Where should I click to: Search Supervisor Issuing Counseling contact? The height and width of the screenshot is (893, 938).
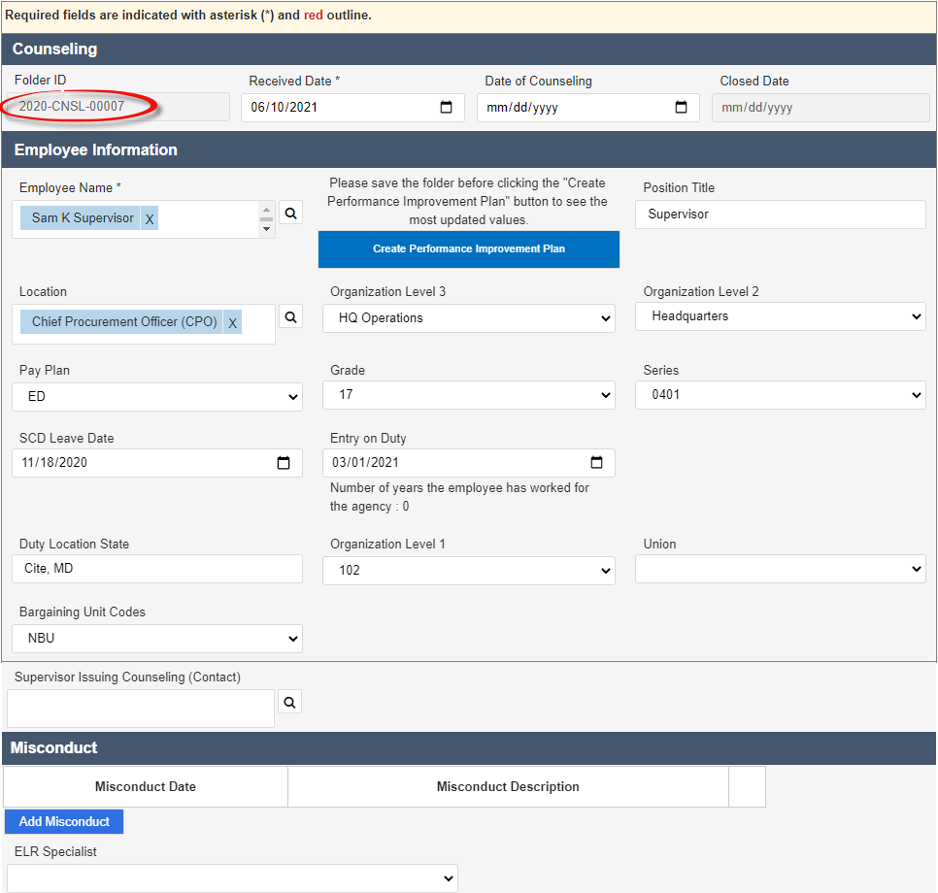tap(289, 702)
